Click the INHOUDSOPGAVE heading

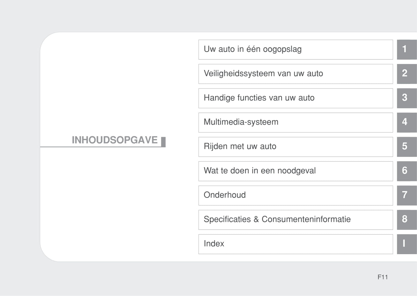pyautogui.click(x=115, y=140)
